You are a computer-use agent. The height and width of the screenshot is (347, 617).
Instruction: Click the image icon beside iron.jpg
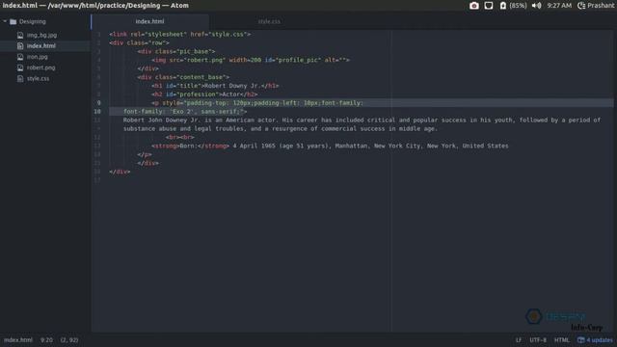click(x=20, y=57)
